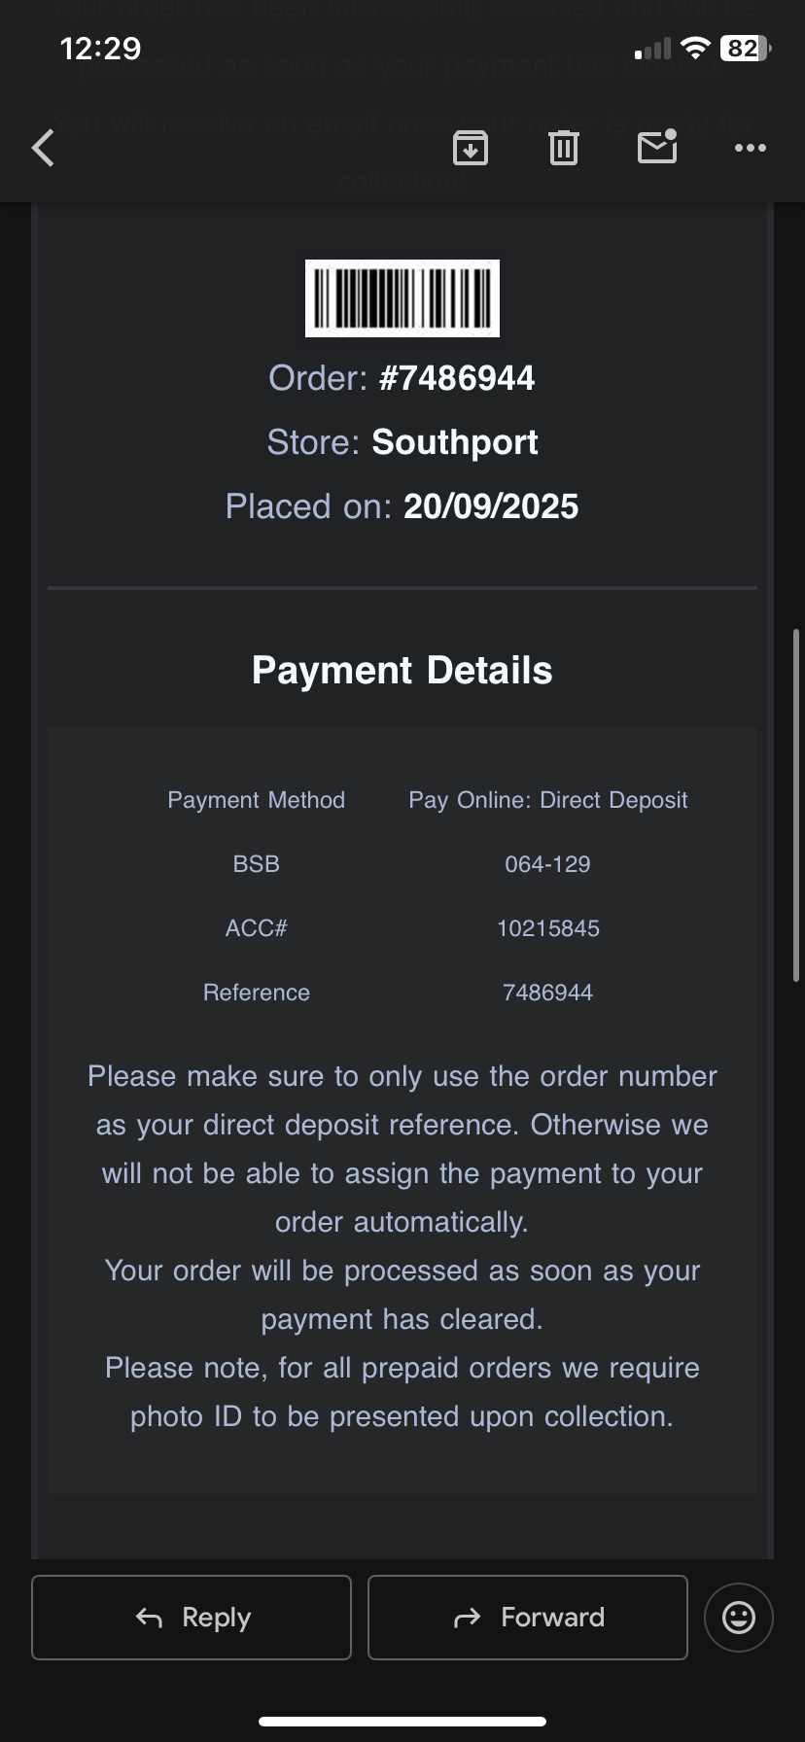805x1742 pixels.
Task: Tap the Payment Details heading
Action: pyautogui.click(x=402, y=671)
